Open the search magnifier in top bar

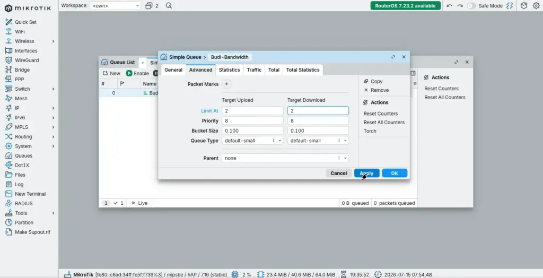pos(169,5)
